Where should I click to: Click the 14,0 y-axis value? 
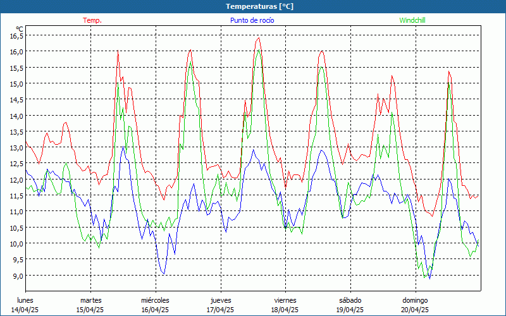click(x=17, y=116)
